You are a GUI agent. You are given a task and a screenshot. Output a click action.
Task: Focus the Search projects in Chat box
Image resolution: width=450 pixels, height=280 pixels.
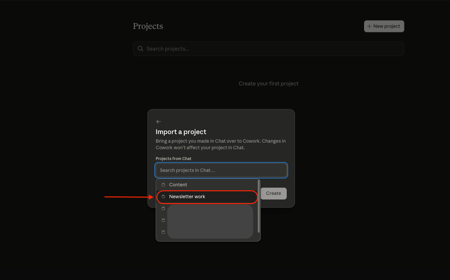[221, 170]
